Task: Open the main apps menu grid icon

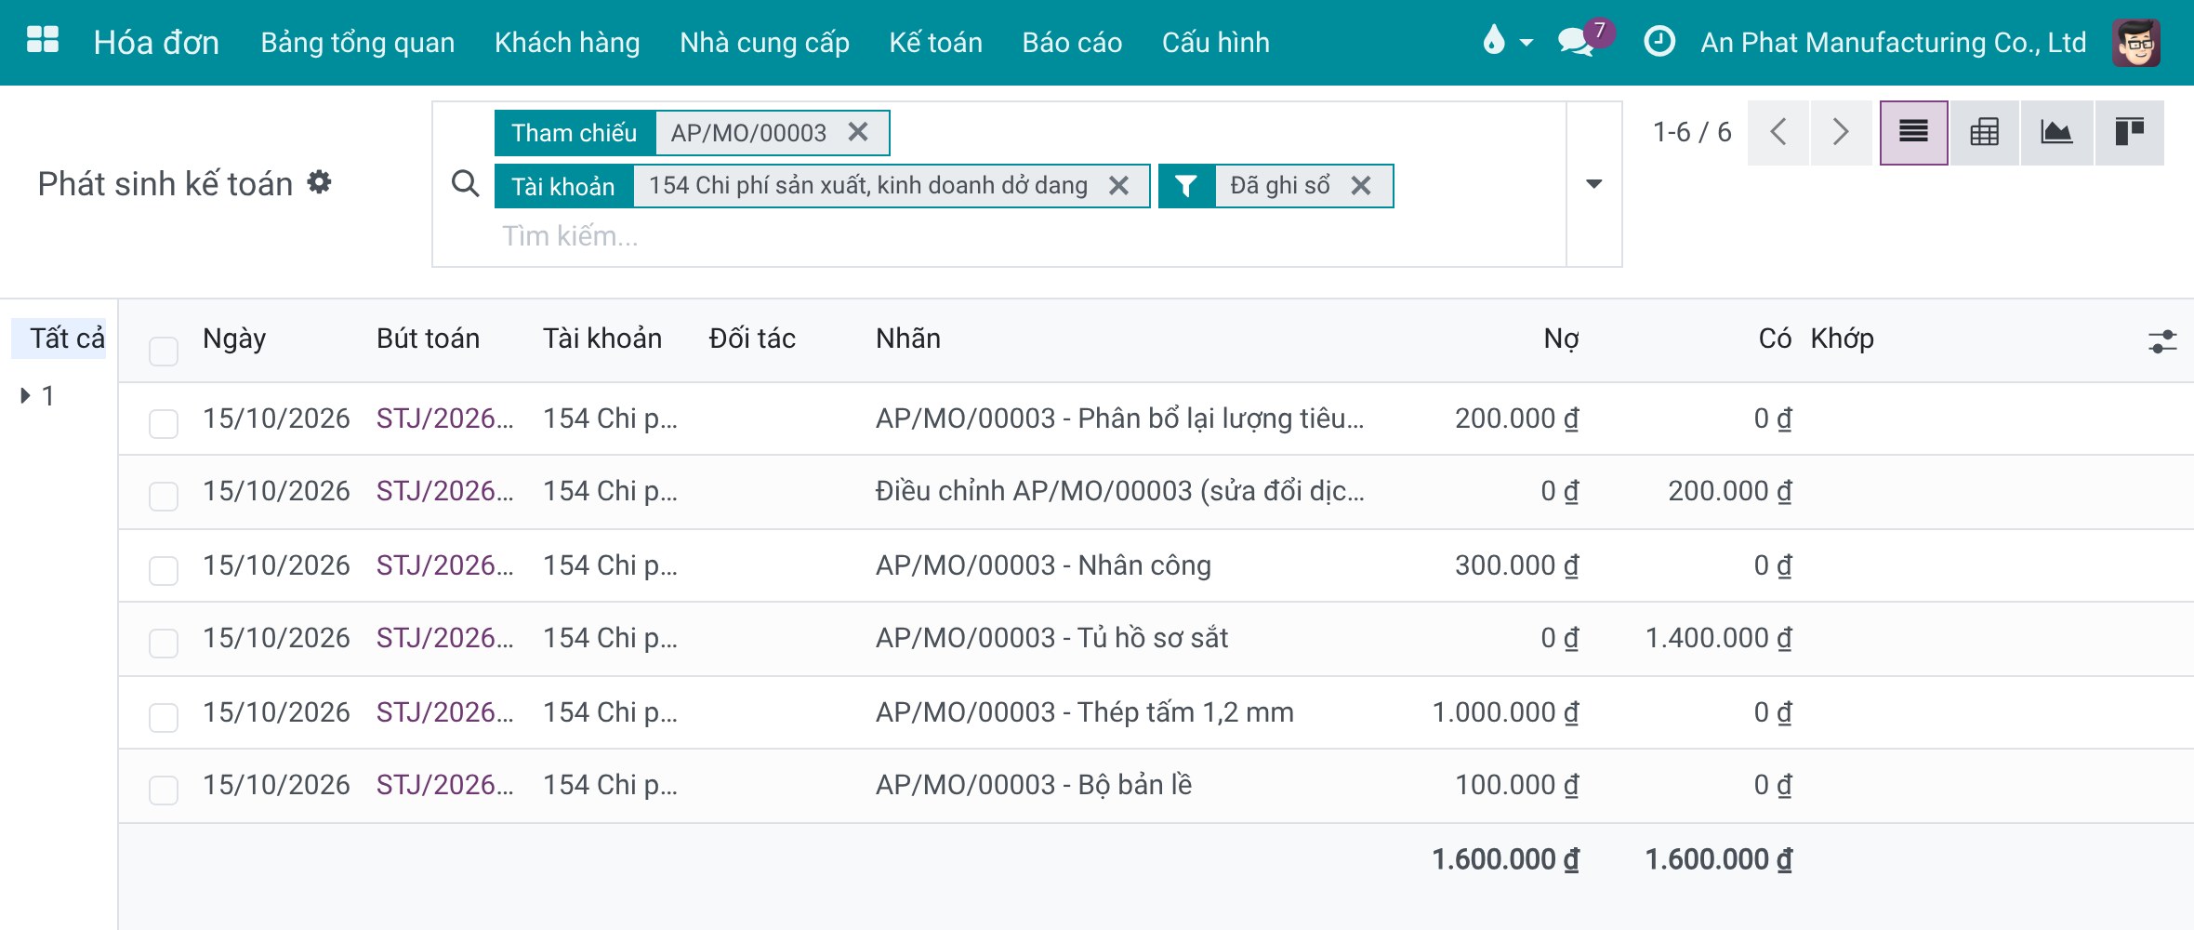Action: tap(43, 41)
